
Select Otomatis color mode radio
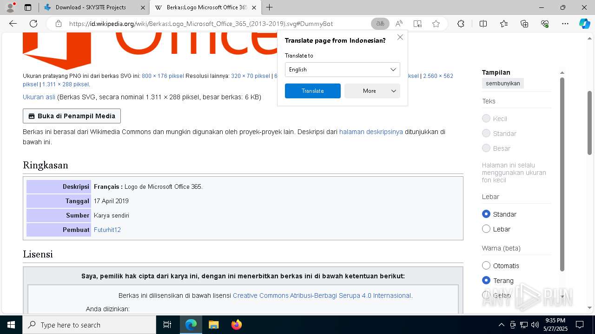click(x=486, y=266)
